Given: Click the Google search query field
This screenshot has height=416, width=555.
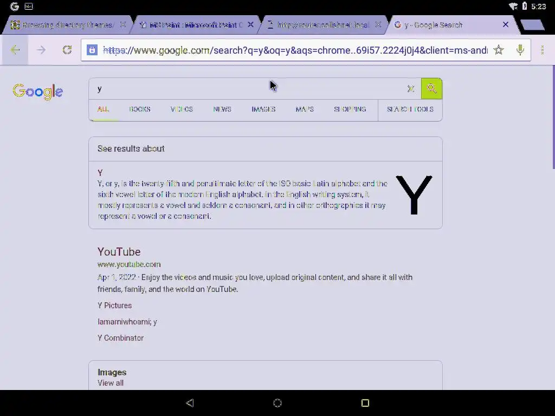Looking at the screenshot, I should click(x=248, y=89).
